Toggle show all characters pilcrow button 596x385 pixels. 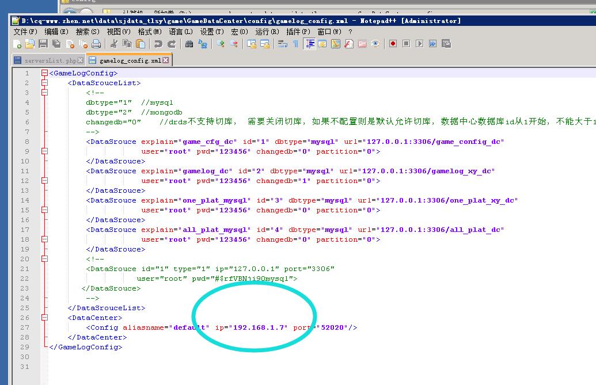point(295,44)
